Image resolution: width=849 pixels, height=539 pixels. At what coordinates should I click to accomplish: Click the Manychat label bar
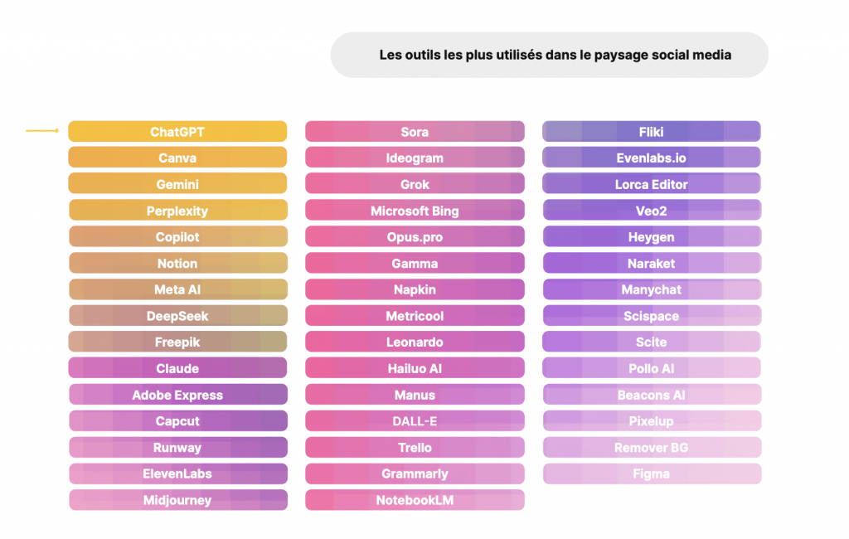pos(652,289)
